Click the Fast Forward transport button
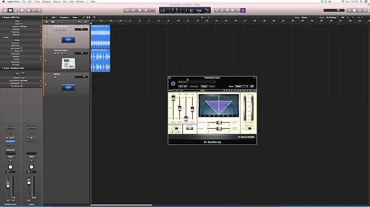370x207 pixels. 133,10
